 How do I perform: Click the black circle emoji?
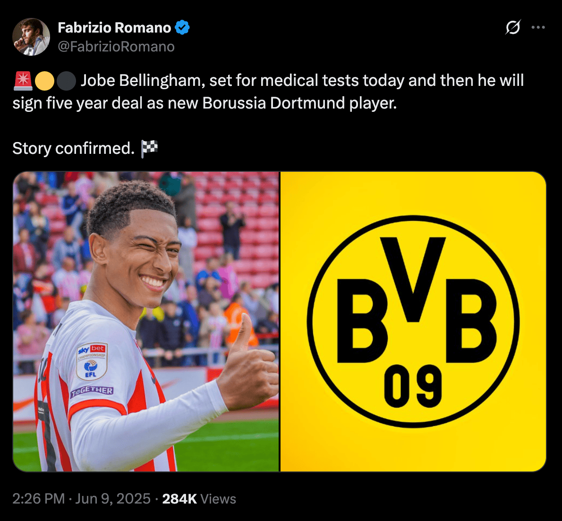pos(66,81)
